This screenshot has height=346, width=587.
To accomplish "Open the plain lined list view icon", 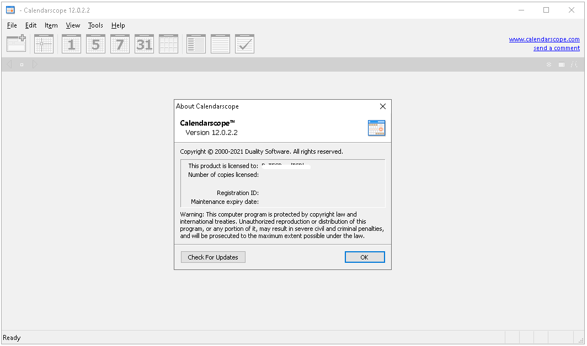I will (221, 44).
